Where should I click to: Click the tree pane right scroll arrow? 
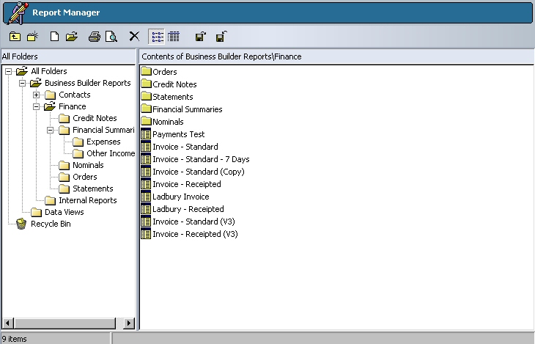point(130,323)
